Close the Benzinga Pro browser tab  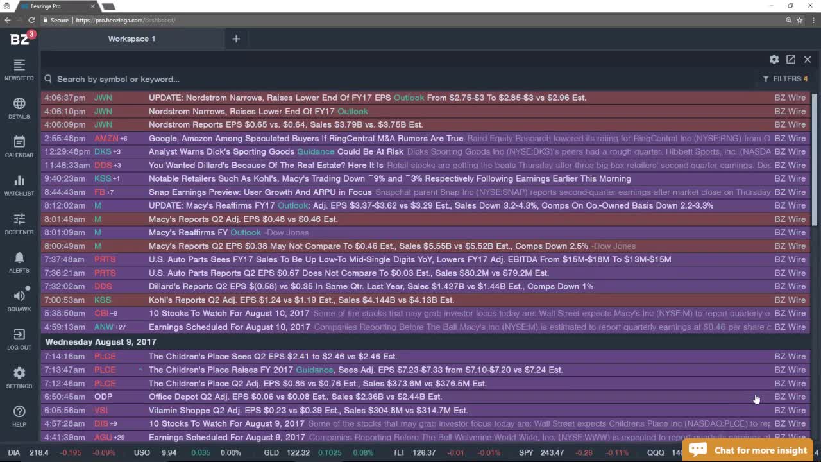point(93,6)
